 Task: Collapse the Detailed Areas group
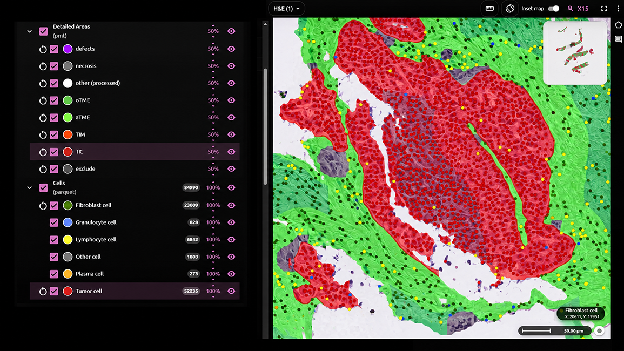30,31
